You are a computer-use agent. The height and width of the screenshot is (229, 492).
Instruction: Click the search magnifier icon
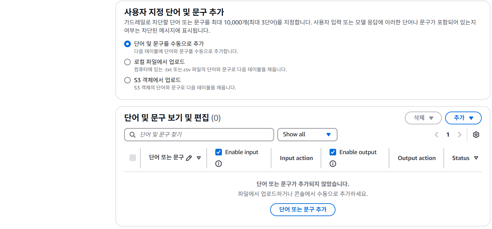click(132, 135)
